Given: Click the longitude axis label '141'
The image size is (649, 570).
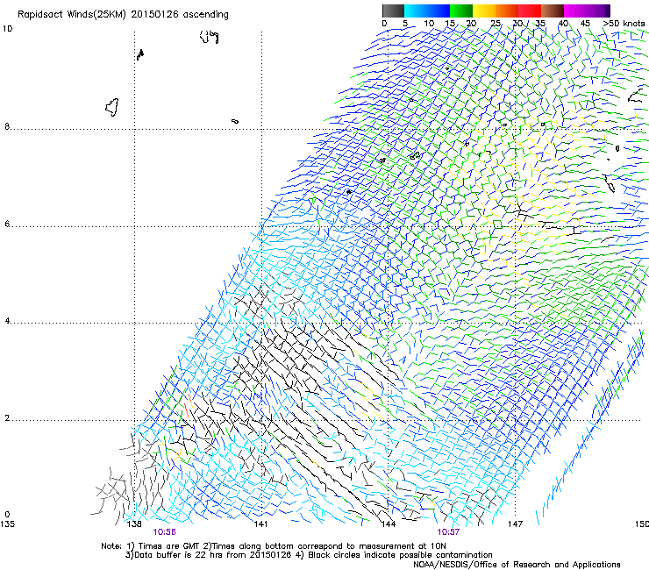Looking at the screenshot, I should pyautogui.click(x=260, y=524).
